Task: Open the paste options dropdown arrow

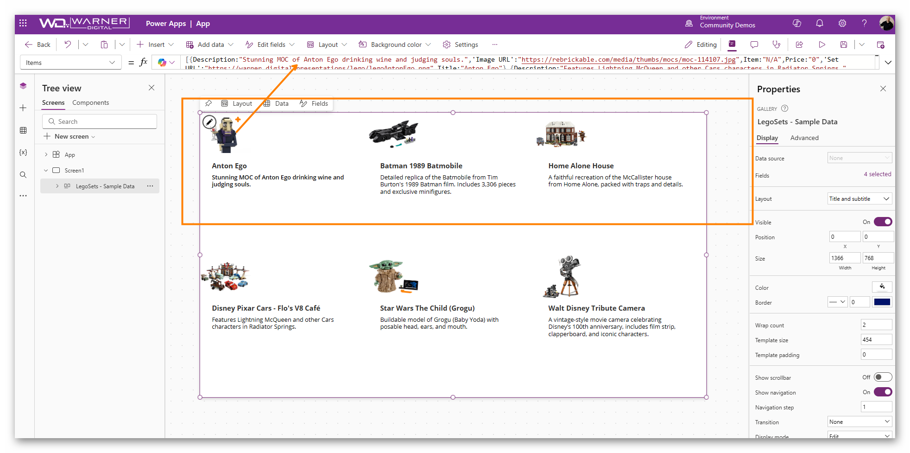Action: 122,45
